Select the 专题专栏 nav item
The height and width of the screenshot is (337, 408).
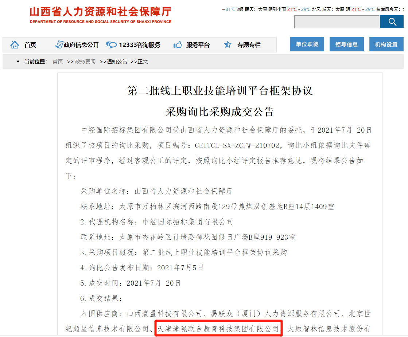tap(249, 45)
